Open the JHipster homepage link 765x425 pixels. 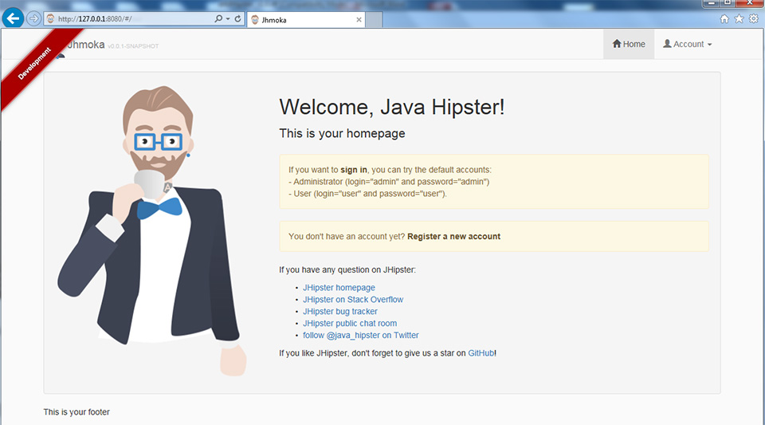(x=339, y=288)
